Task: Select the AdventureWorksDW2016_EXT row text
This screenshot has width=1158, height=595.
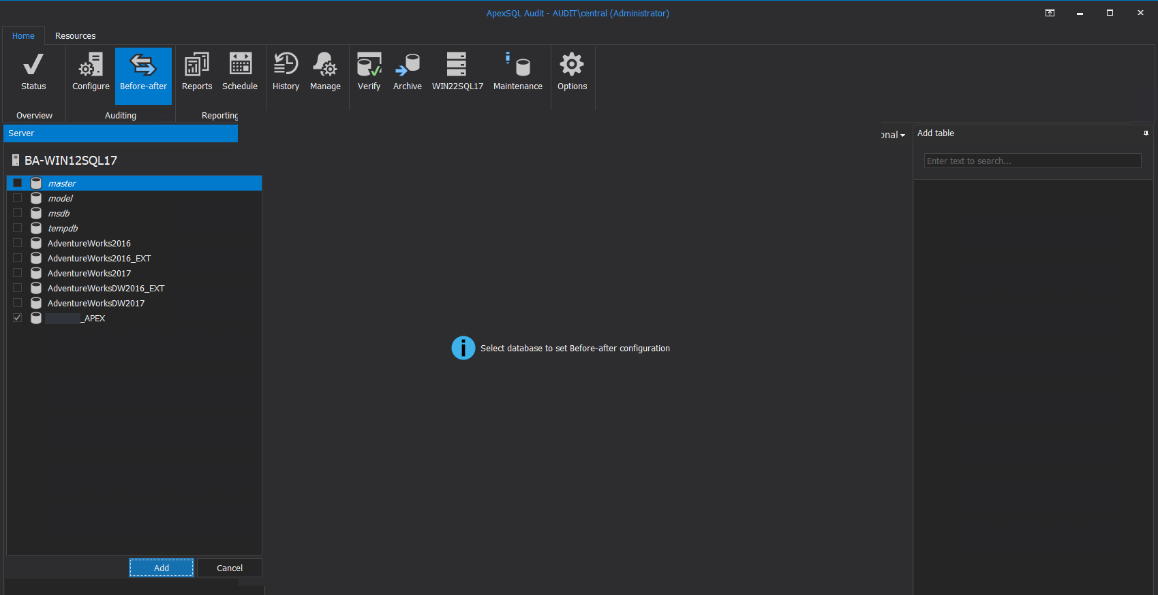Action: point(106,288)
